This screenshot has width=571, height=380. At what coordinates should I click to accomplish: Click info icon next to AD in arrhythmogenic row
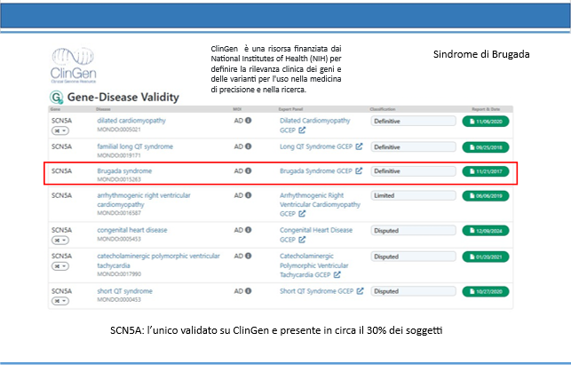coord(249,195)
